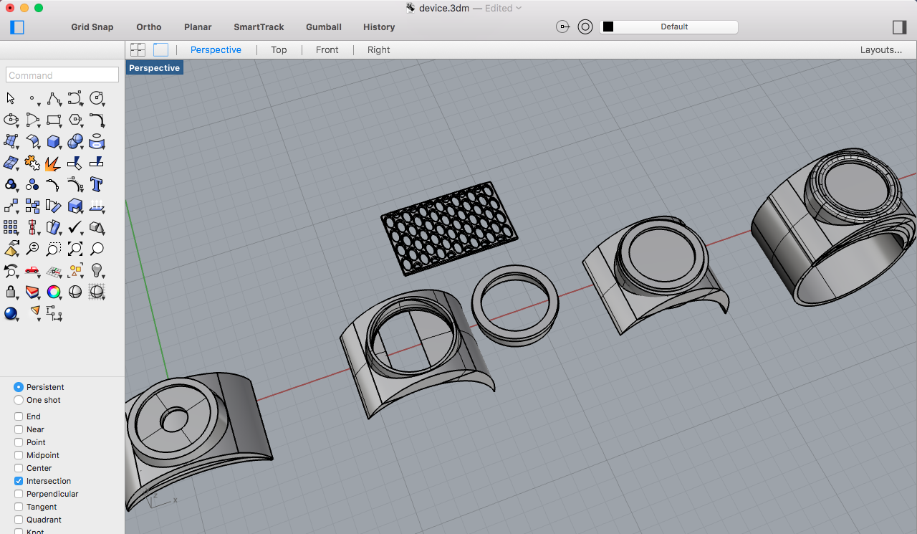Choose the single Point tool

32,98
